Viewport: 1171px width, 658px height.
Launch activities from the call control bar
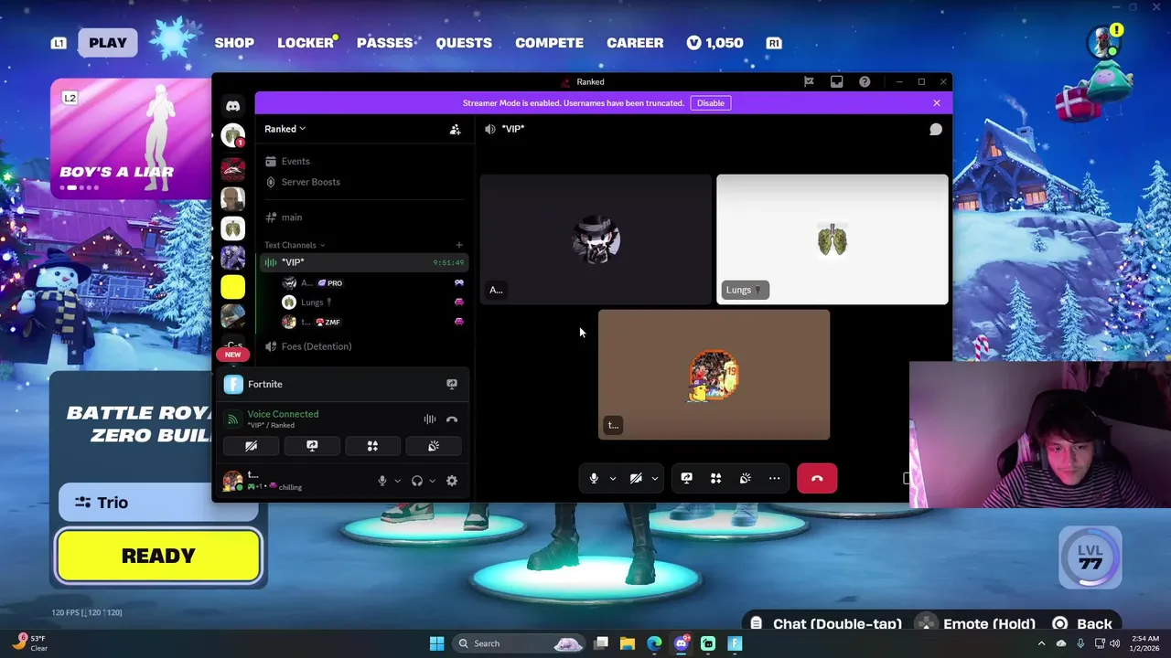tap(715, 478)
